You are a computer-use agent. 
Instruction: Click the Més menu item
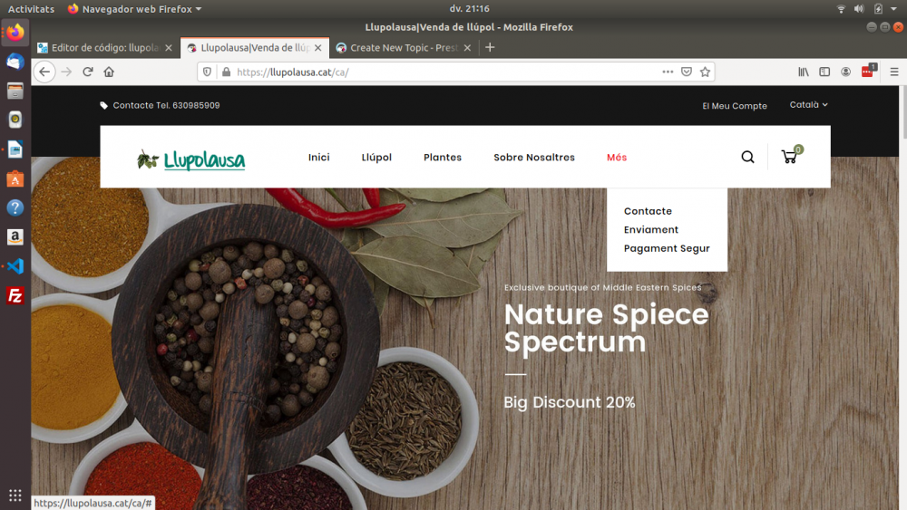[x=617, y=157]
